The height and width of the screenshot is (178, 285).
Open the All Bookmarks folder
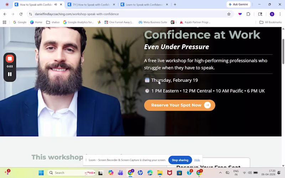270,22
